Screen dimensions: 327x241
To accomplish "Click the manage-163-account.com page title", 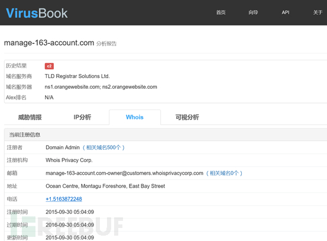I will click(49, 43).
